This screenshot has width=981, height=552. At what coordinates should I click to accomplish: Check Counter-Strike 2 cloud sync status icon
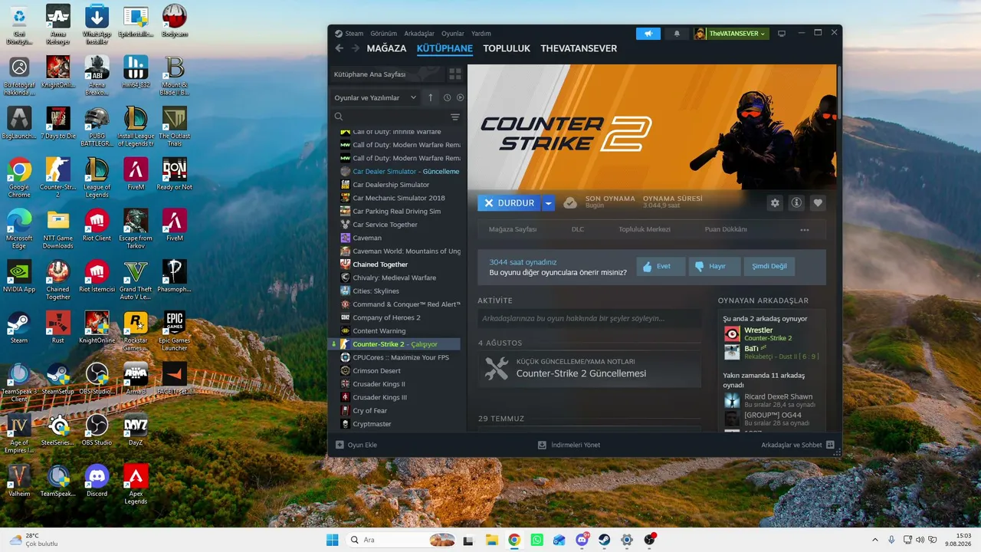coord(570,203)
